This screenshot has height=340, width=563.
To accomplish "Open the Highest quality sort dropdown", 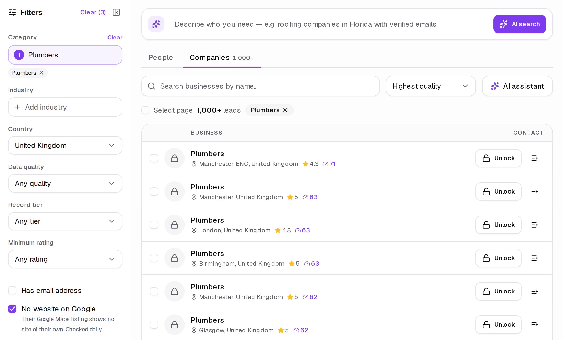I will 431,86.
